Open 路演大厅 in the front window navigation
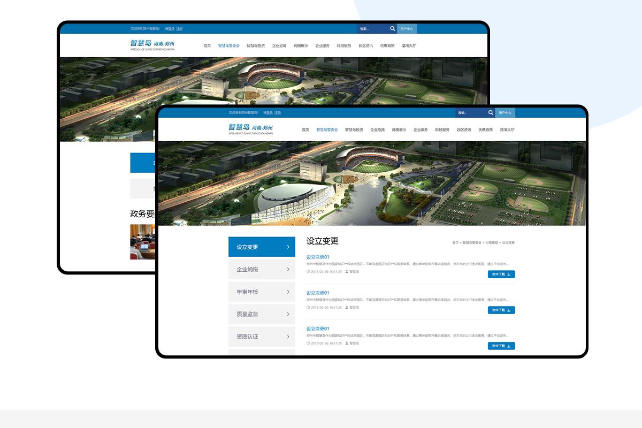642x428 pixels. pyautogui.click(x=507, y=130)
